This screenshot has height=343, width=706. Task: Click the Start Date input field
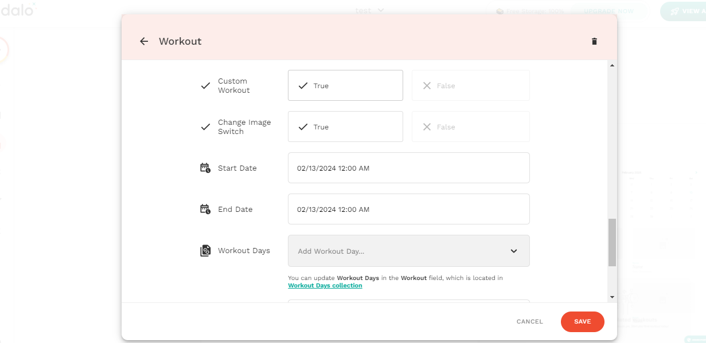tap(408, 168)
